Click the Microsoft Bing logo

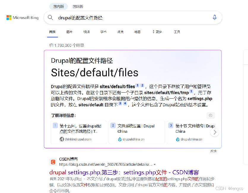23,18
